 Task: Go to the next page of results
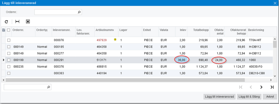[261, 87]
